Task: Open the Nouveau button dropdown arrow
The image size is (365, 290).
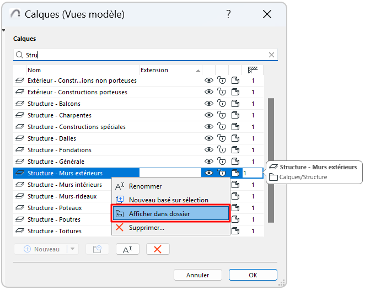Action: point(73,249)
